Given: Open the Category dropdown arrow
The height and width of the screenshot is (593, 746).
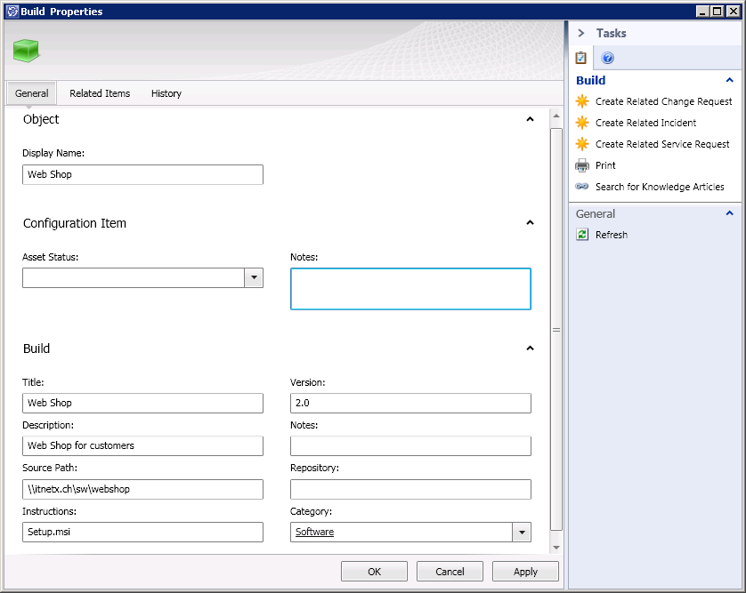Looking at the screenshot, I should pyautogui.click(x=521, y=532).
